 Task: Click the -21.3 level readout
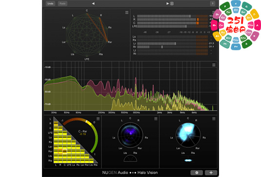click(211, 43)
